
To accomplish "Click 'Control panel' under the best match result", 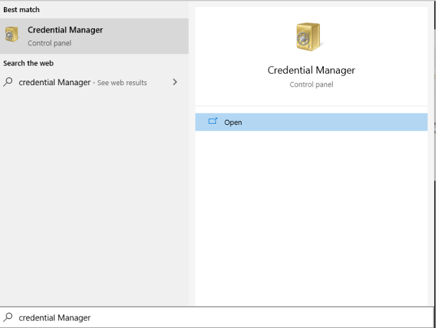I will click(49, 43).
